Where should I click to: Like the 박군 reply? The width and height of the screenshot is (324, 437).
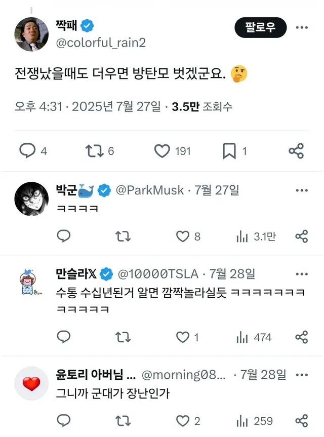click(x=182, y=236)
